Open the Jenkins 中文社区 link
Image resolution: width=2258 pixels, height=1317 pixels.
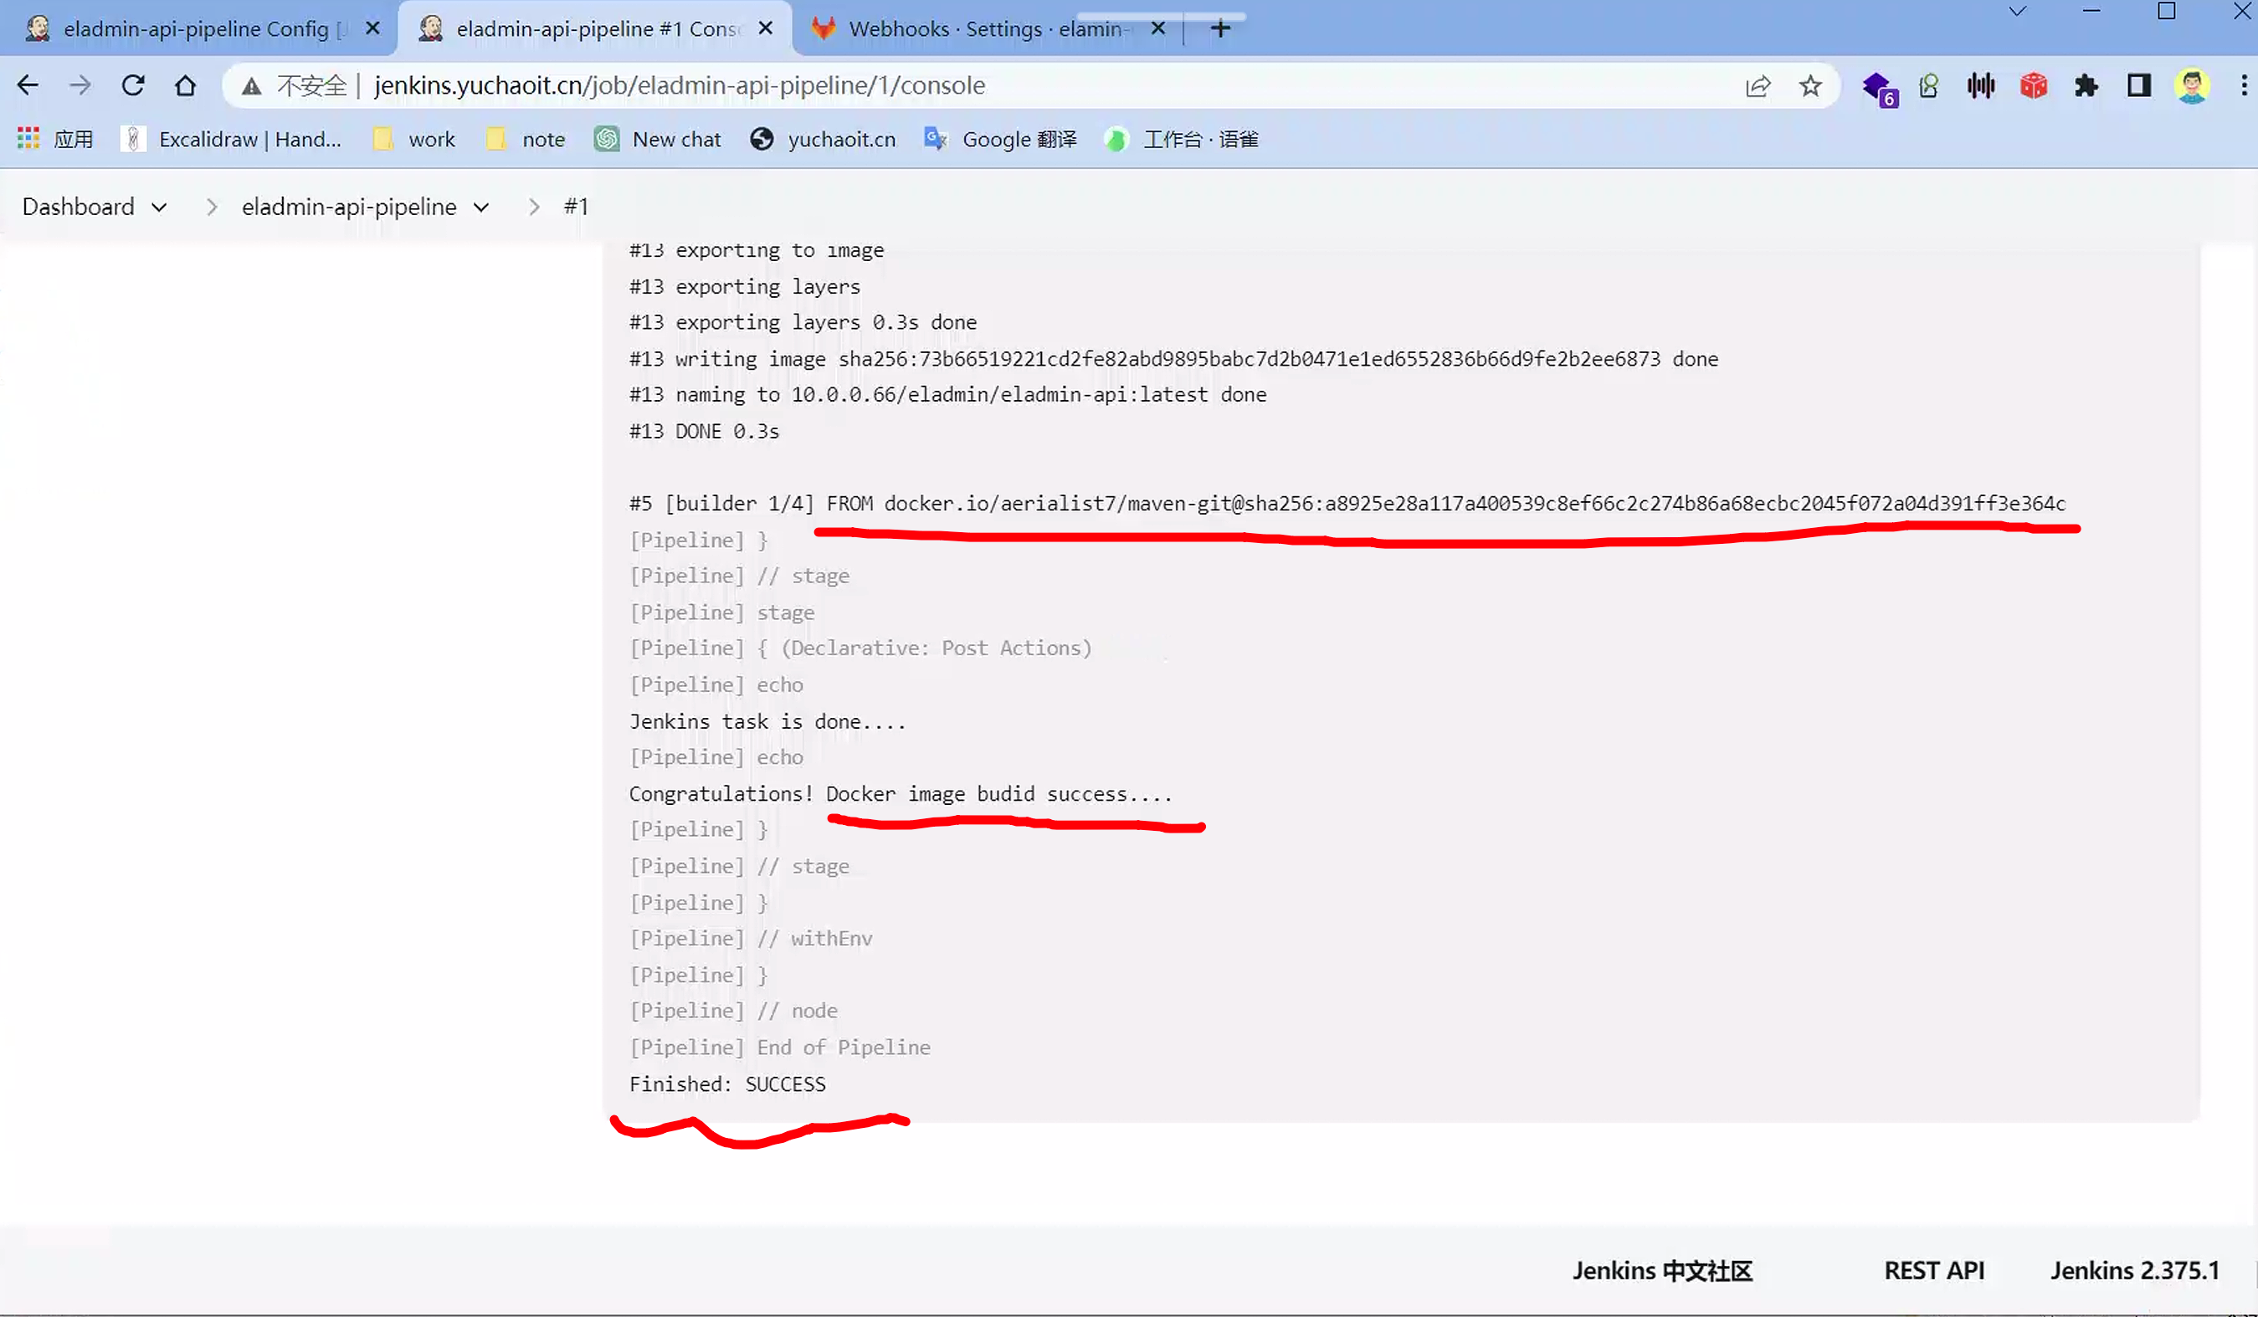coord(1661,1269)
